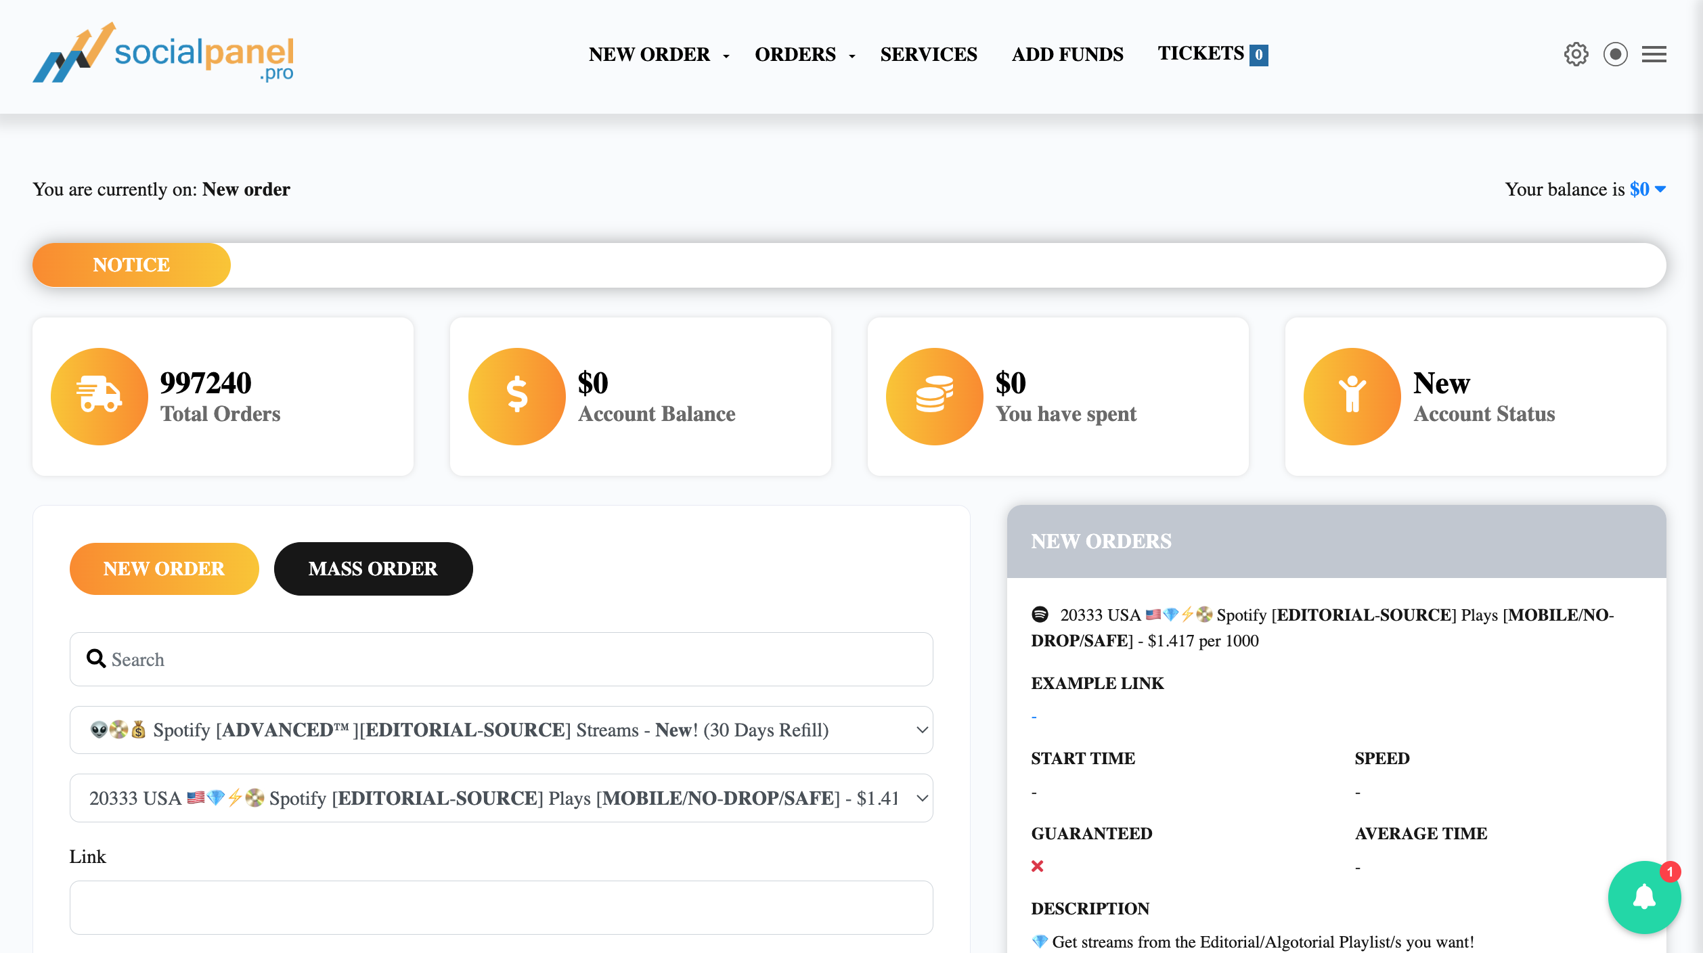Click the green notification bell

point(1644,897)
